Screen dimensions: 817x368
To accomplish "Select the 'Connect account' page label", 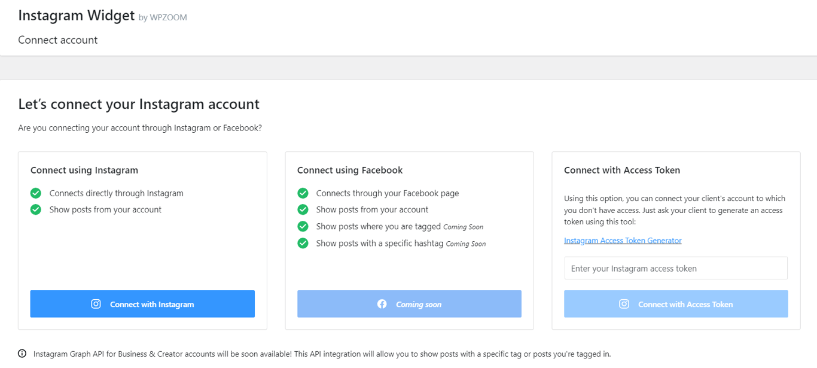I will point(57,39).
